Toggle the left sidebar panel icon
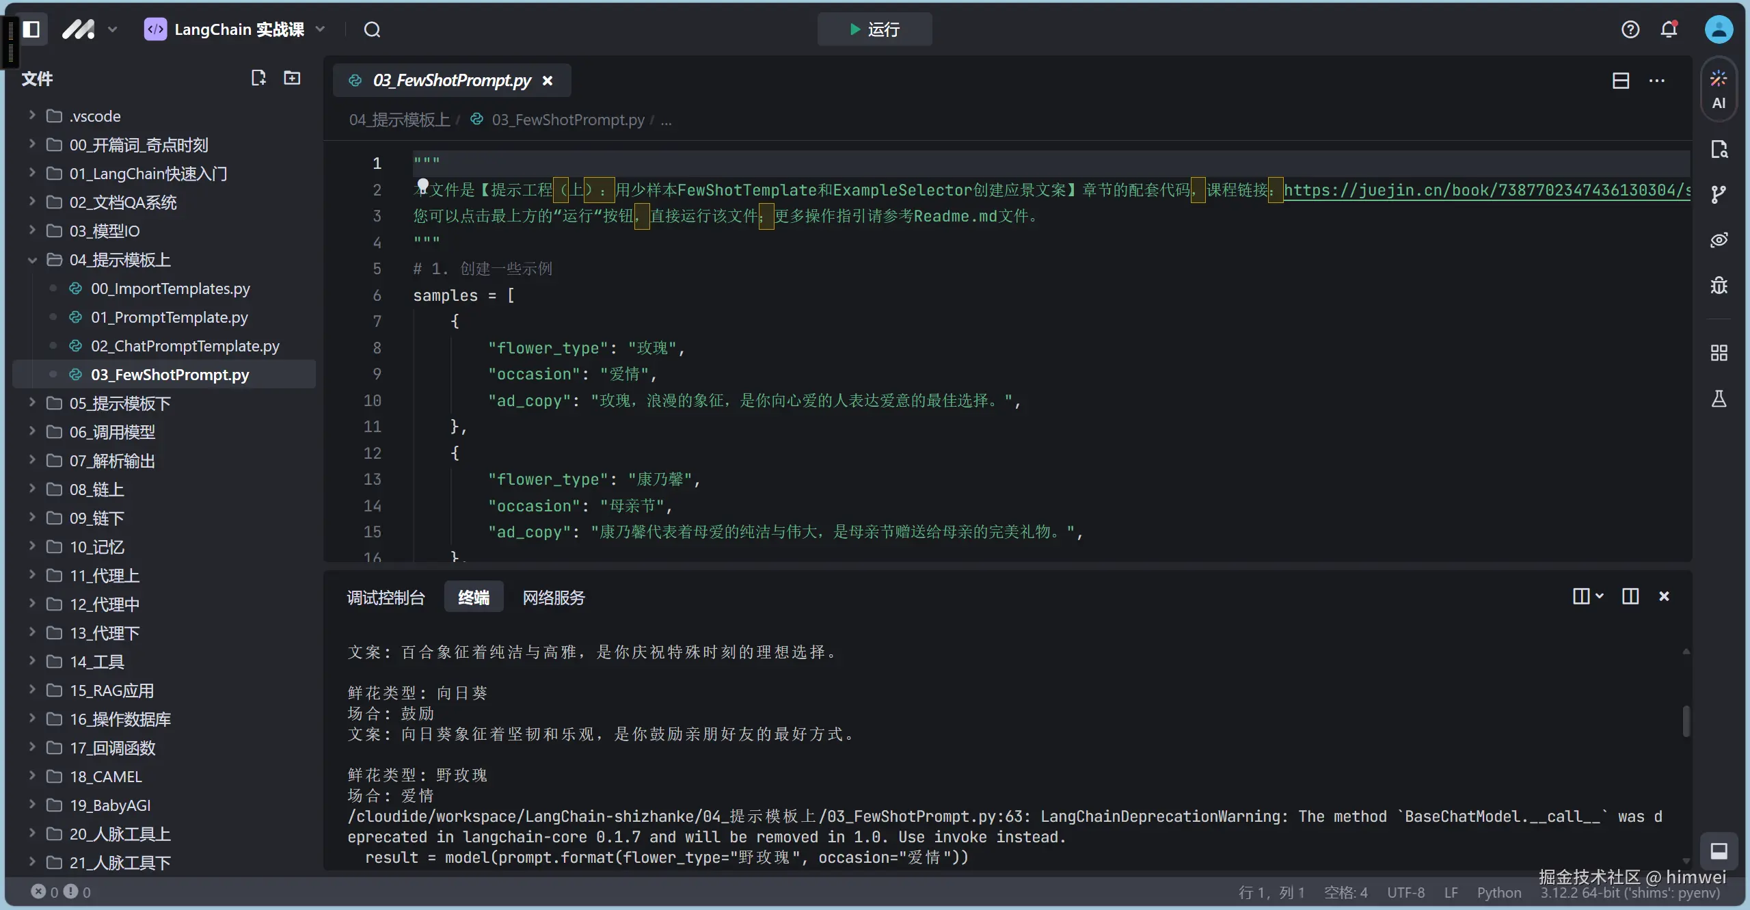 point(31,29)
